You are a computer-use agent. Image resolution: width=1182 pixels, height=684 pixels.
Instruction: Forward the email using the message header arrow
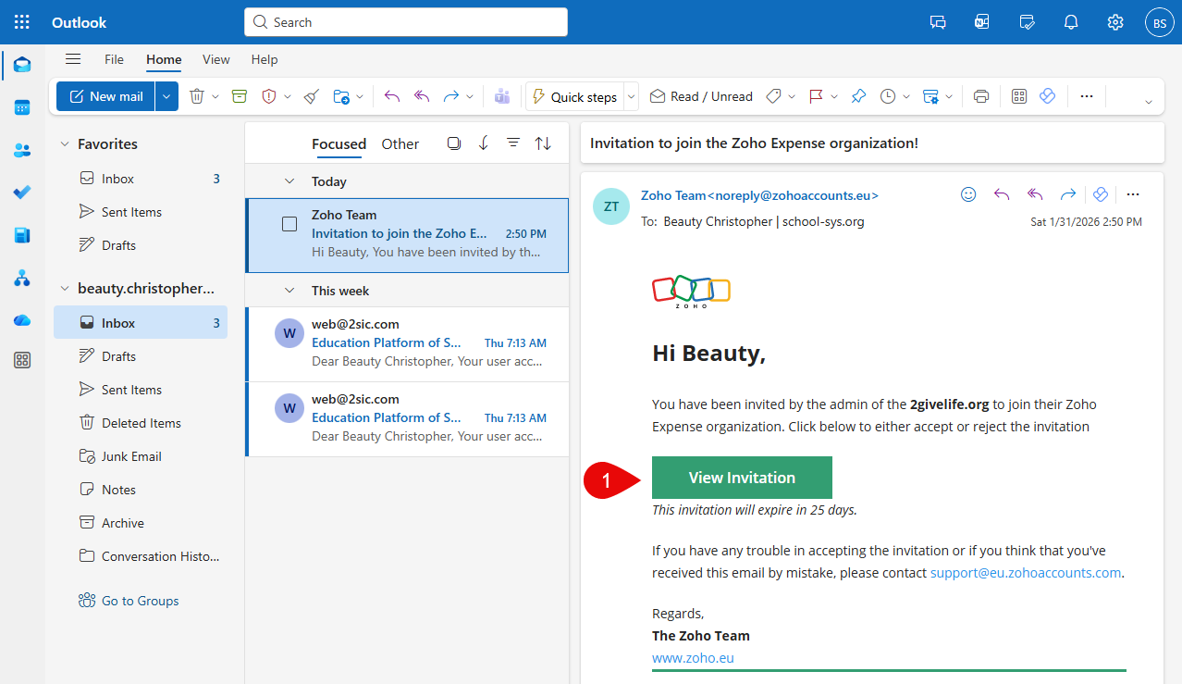(1067, 194)
